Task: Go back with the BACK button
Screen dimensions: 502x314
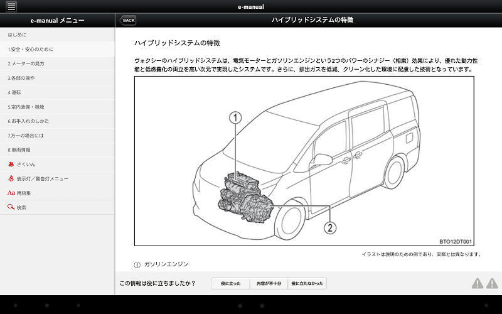Action: coord(128,20)
